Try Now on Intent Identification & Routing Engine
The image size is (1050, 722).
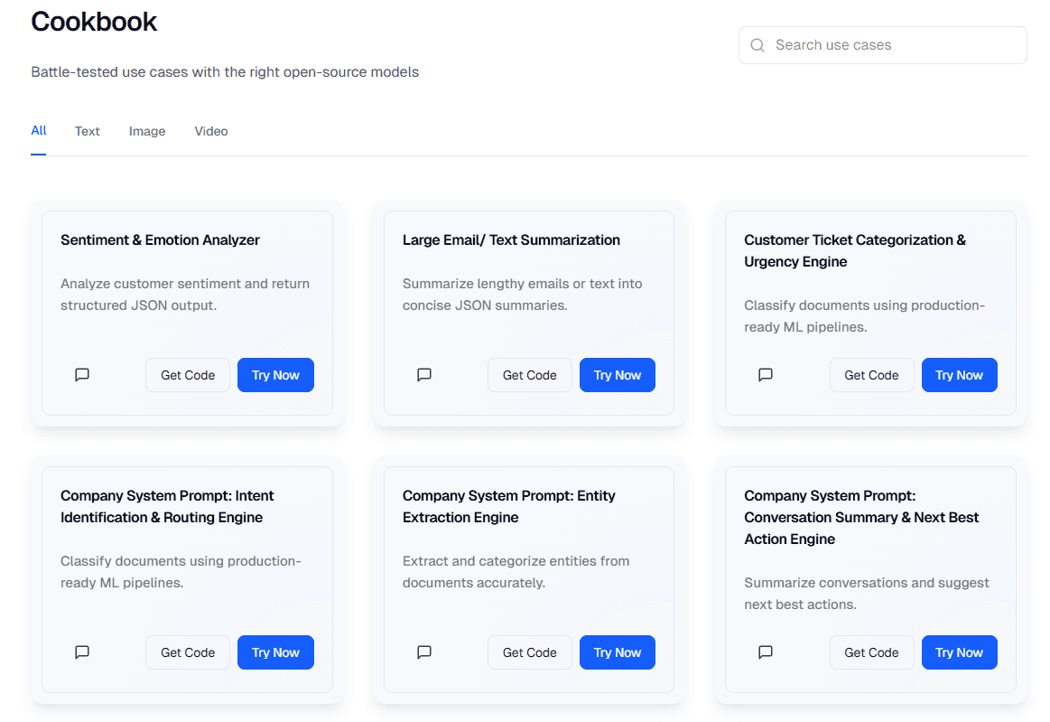point(275,652)
